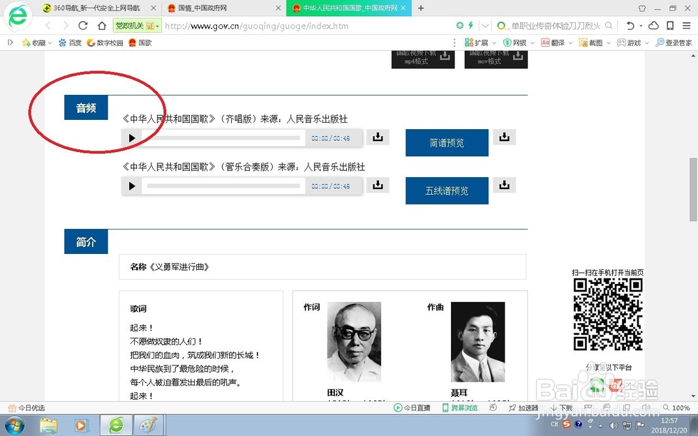Open the 五线谱预览 staff notation preview

447,190
